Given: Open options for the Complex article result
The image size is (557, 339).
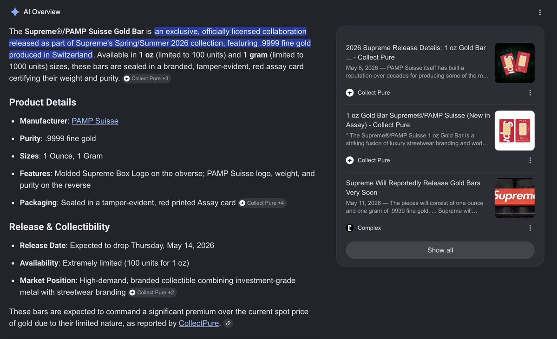Looking at the screenshot, I should click(530, 228).
